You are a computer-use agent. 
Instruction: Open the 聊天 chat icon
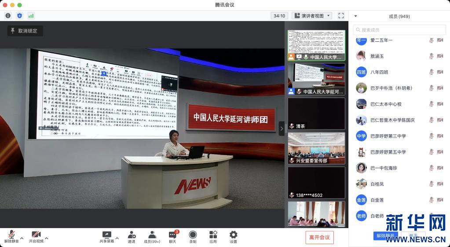point(173,237)
